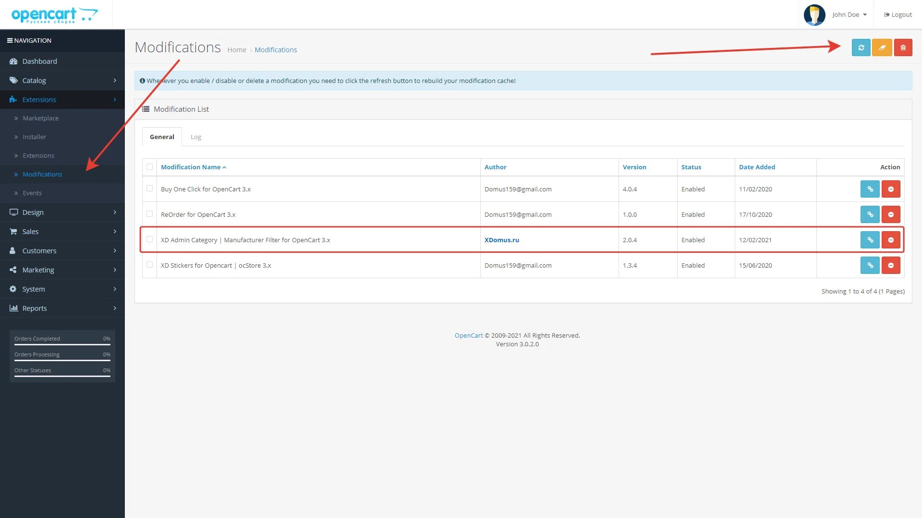Click the Orders Completed progress bar

coord(62,344)
